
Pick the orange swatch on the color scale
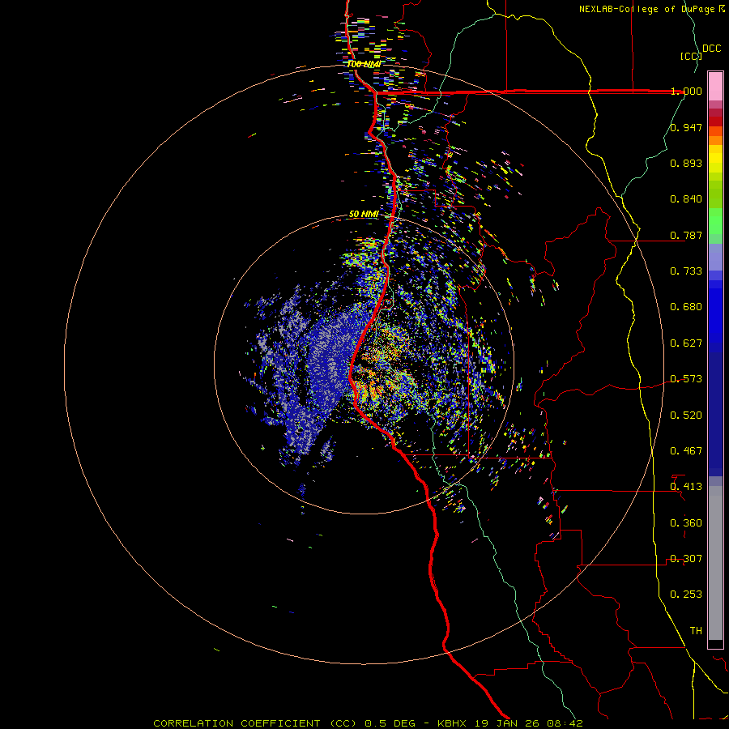click(715, 140)
